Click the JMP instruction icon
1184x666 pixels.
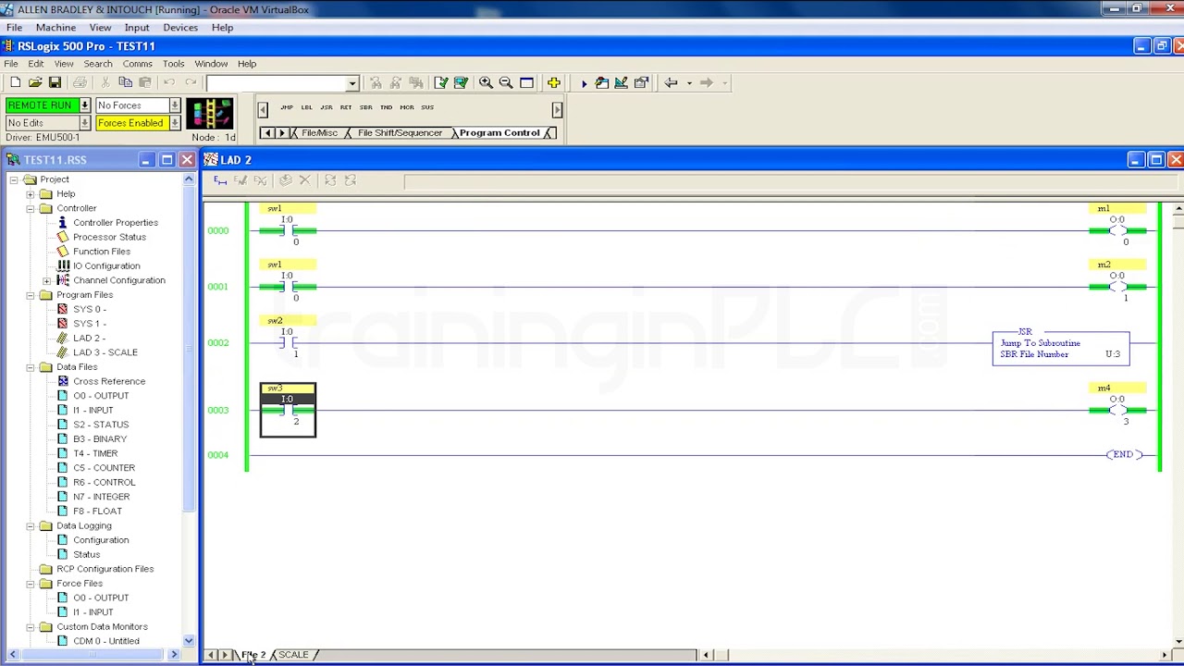click(286, 107)
